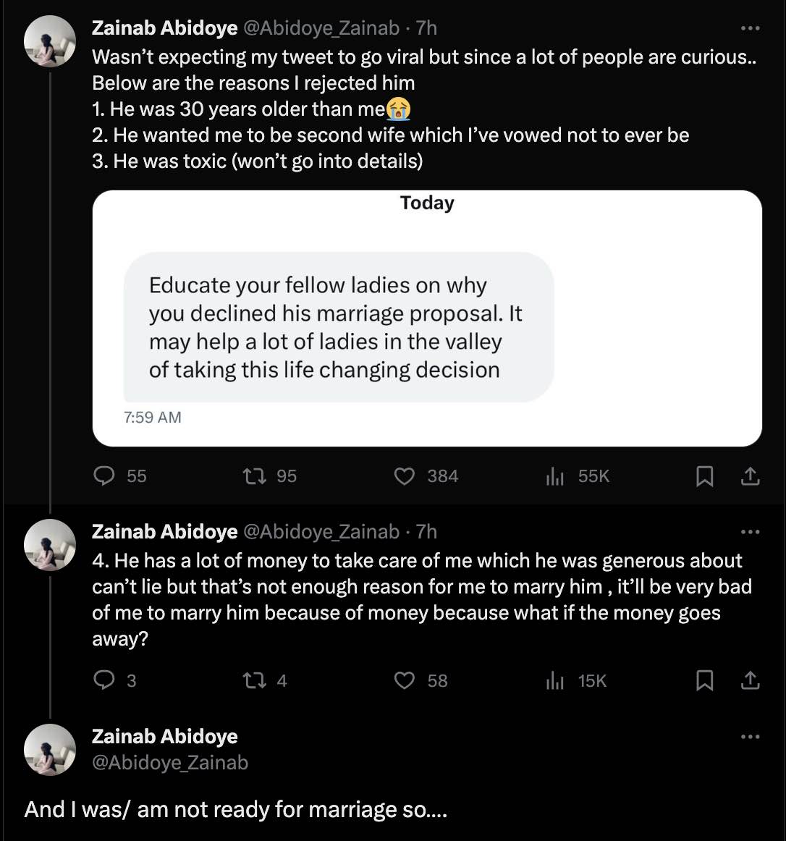View analytics showing 55K views
The image size is (786, 841).
(554, 476)
